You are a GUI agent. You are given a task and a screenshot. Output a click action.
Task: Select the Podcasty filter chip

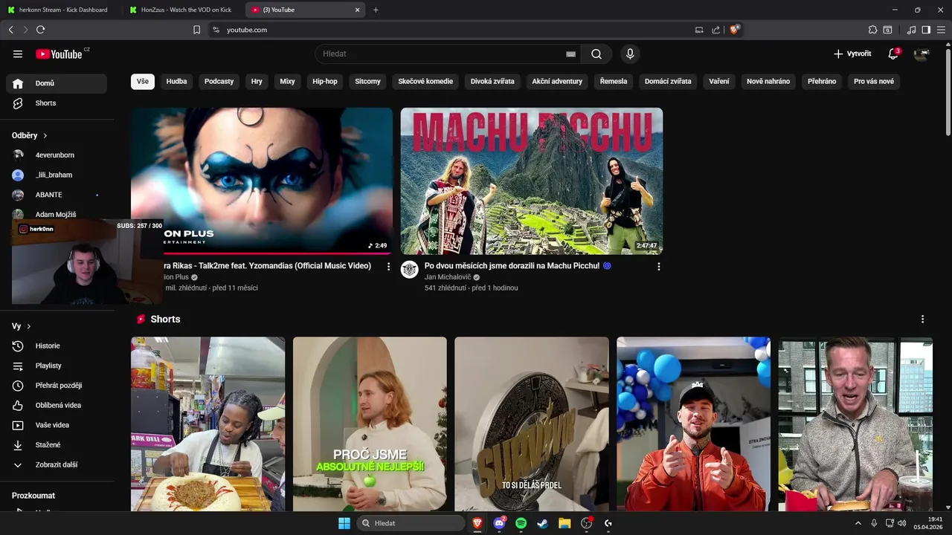(x=219, y=81)
